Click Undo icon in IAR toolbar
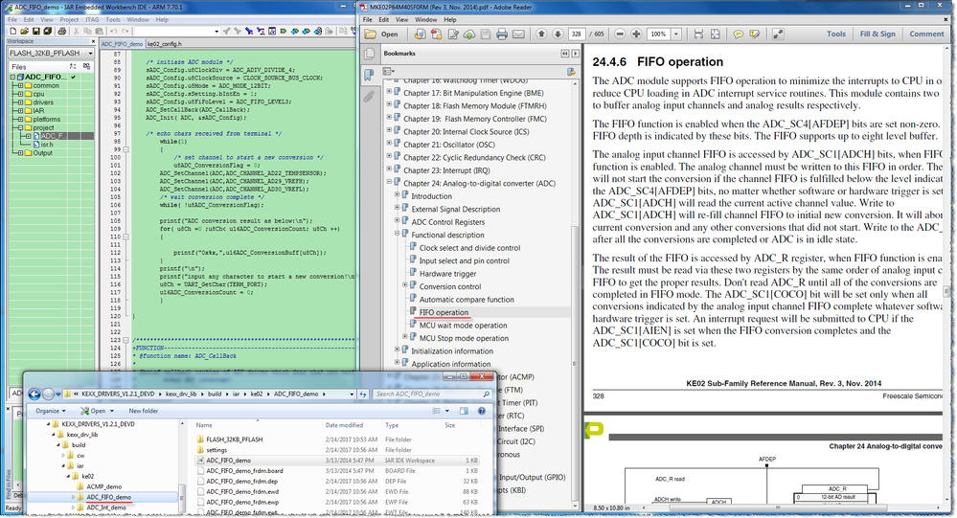Screen dimensions: 957x518 tap(114, 31)
